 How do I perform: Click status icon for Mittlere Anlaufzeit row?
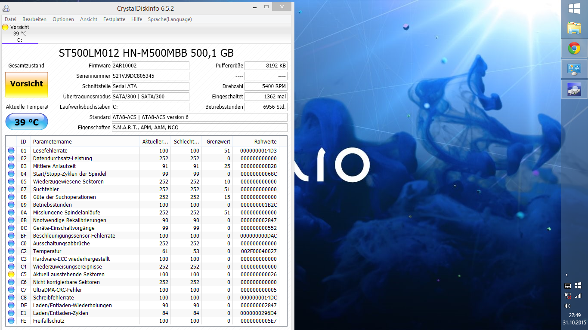(11, 166)
